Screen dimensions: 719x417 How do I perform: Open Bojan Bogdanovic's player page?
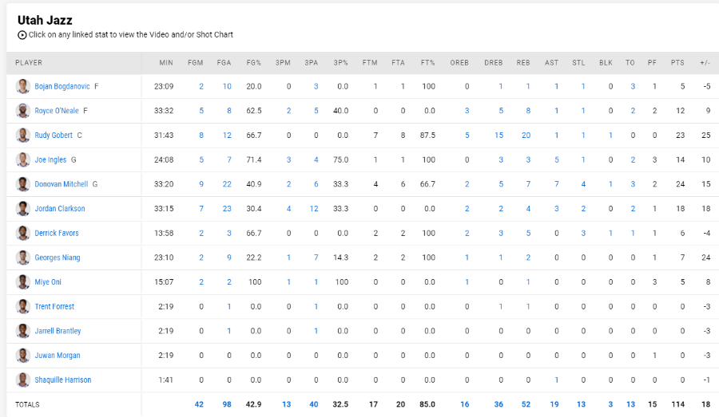tap(62, 86)
